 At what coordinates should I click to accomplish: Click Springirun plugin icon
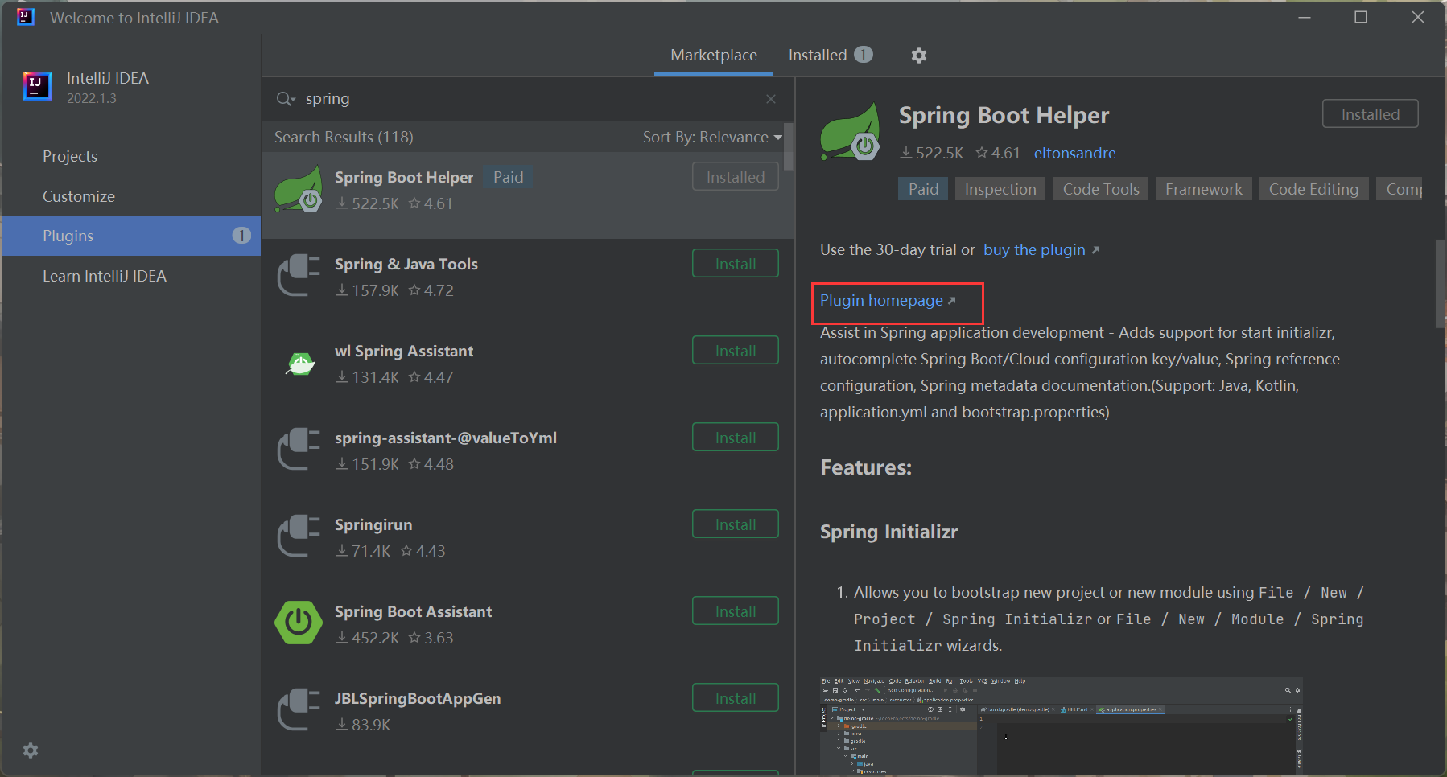299,536
